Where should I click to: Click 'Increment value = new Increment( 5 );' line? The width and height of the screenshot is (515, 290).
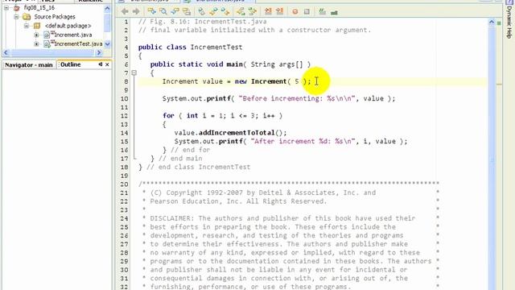point(237,81)
